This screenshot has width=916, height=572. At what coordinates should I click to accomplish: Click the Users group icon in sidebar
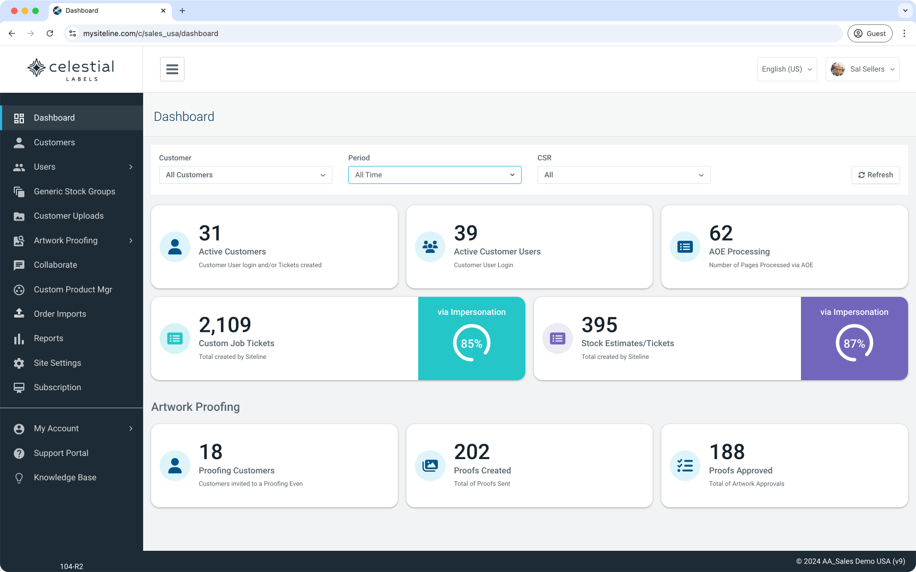coord(19,167)
